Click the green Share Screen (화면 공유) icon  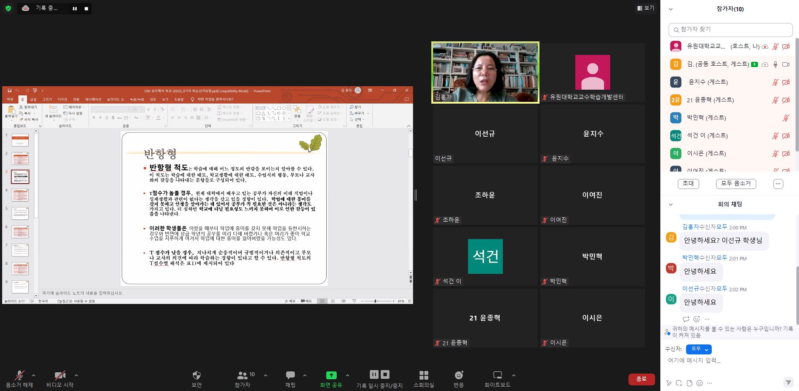click(331, 375)
